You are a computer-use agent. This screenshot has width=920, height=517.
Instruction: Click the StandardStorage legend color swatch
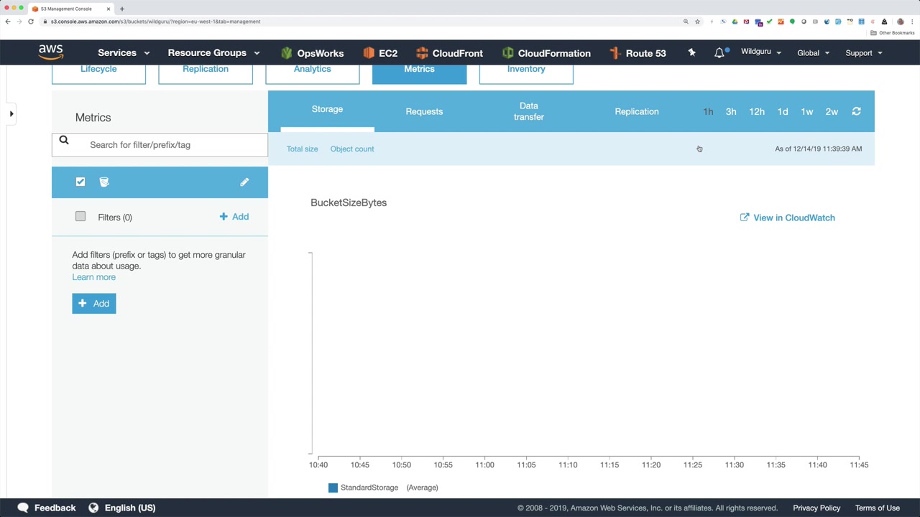(333, 488)
